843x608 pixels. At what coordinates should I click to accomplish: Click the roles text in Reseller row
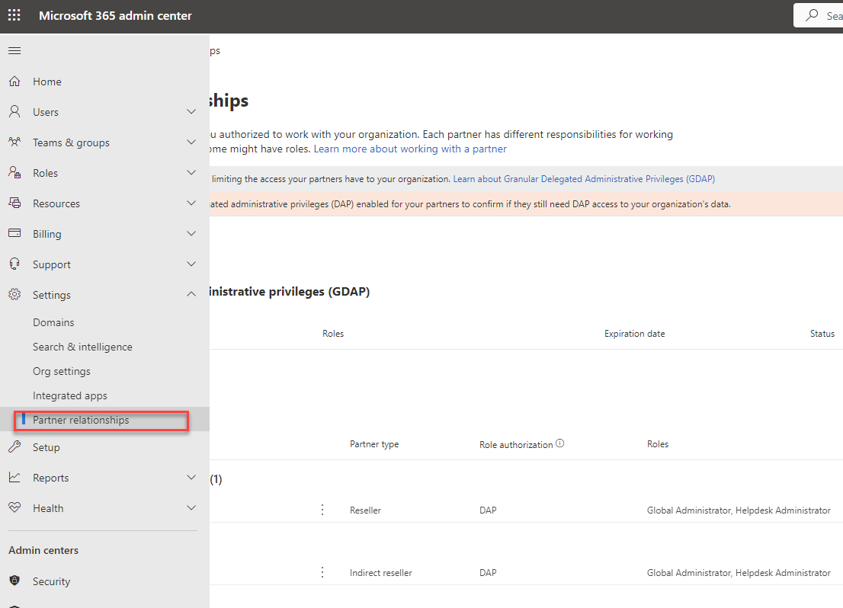(x=739, y=510)
